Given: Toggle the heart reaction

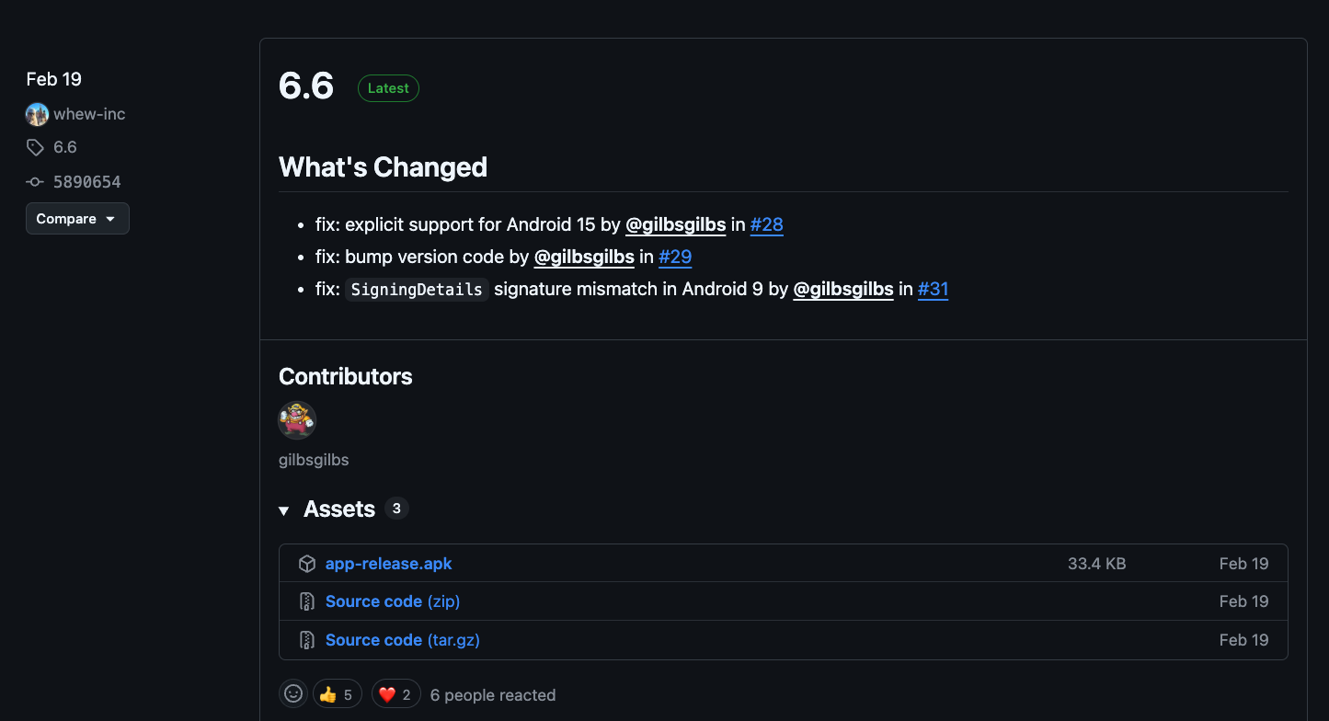Looking at the screenshot, I should click(x=396, y=694).
